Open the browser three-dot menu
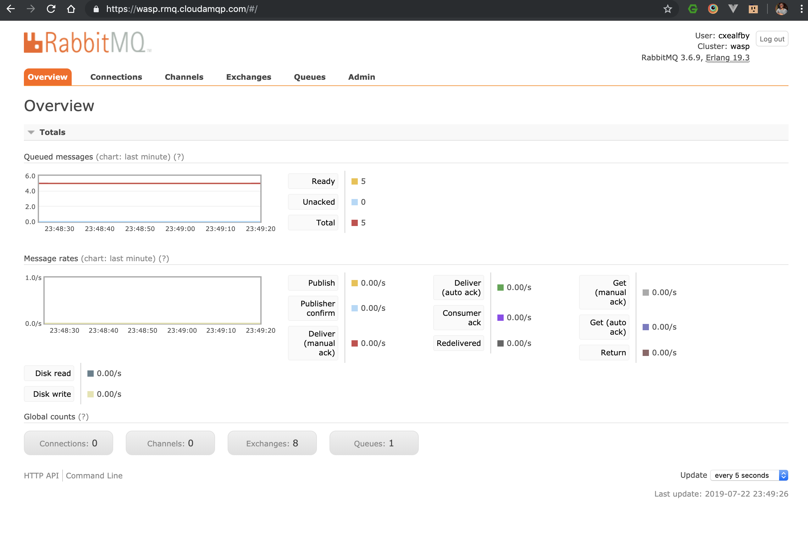The image size is (808, 533). point(801,9)
